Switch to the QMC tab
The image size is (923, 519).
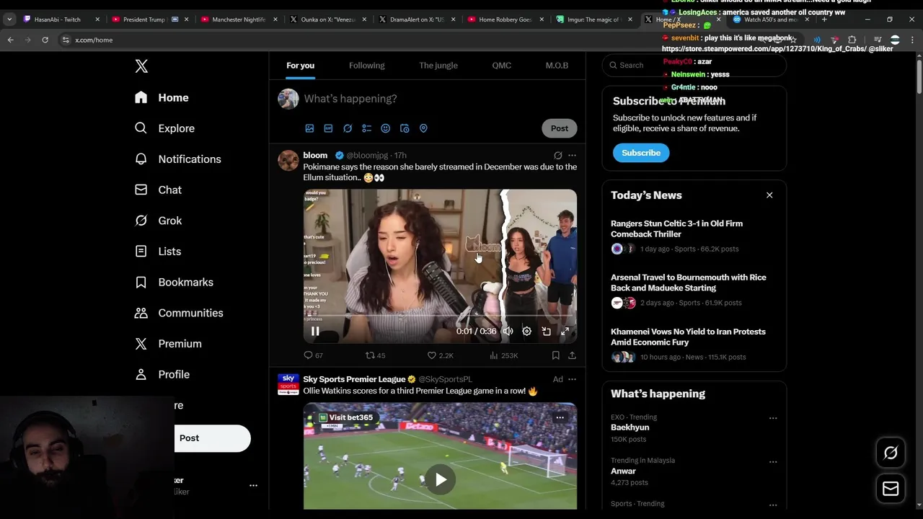pos(502,66)
